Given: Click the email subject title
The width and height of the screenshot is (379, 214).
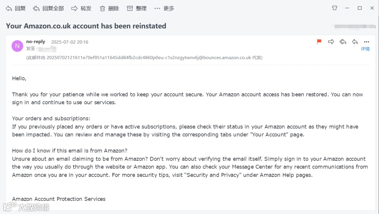Looking at the screenshot, I should point(86,26).
